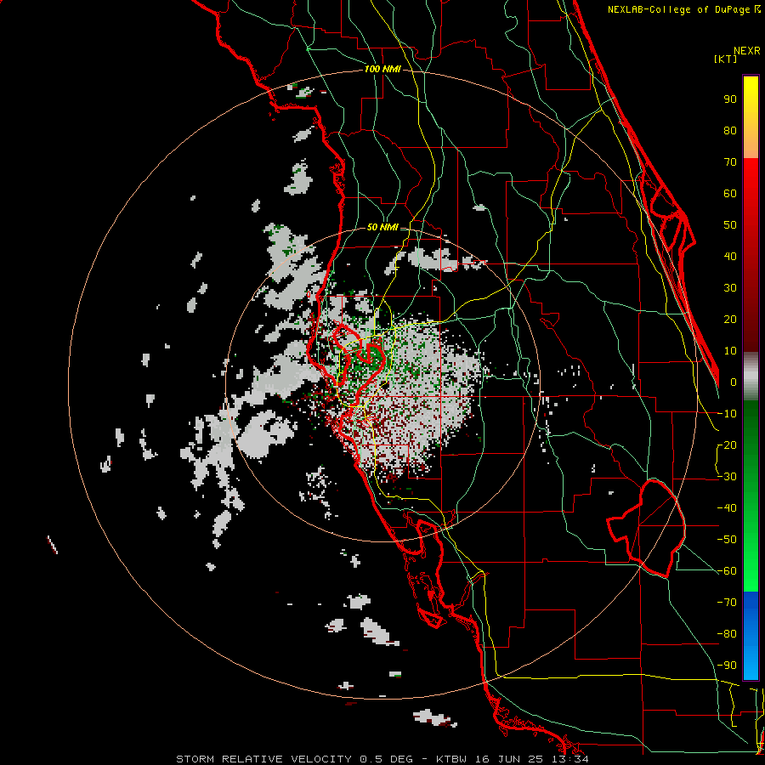Select the positive 40 knot scale value
The height and width of the screenshot is (765, 765).
(x=730, y=257)
